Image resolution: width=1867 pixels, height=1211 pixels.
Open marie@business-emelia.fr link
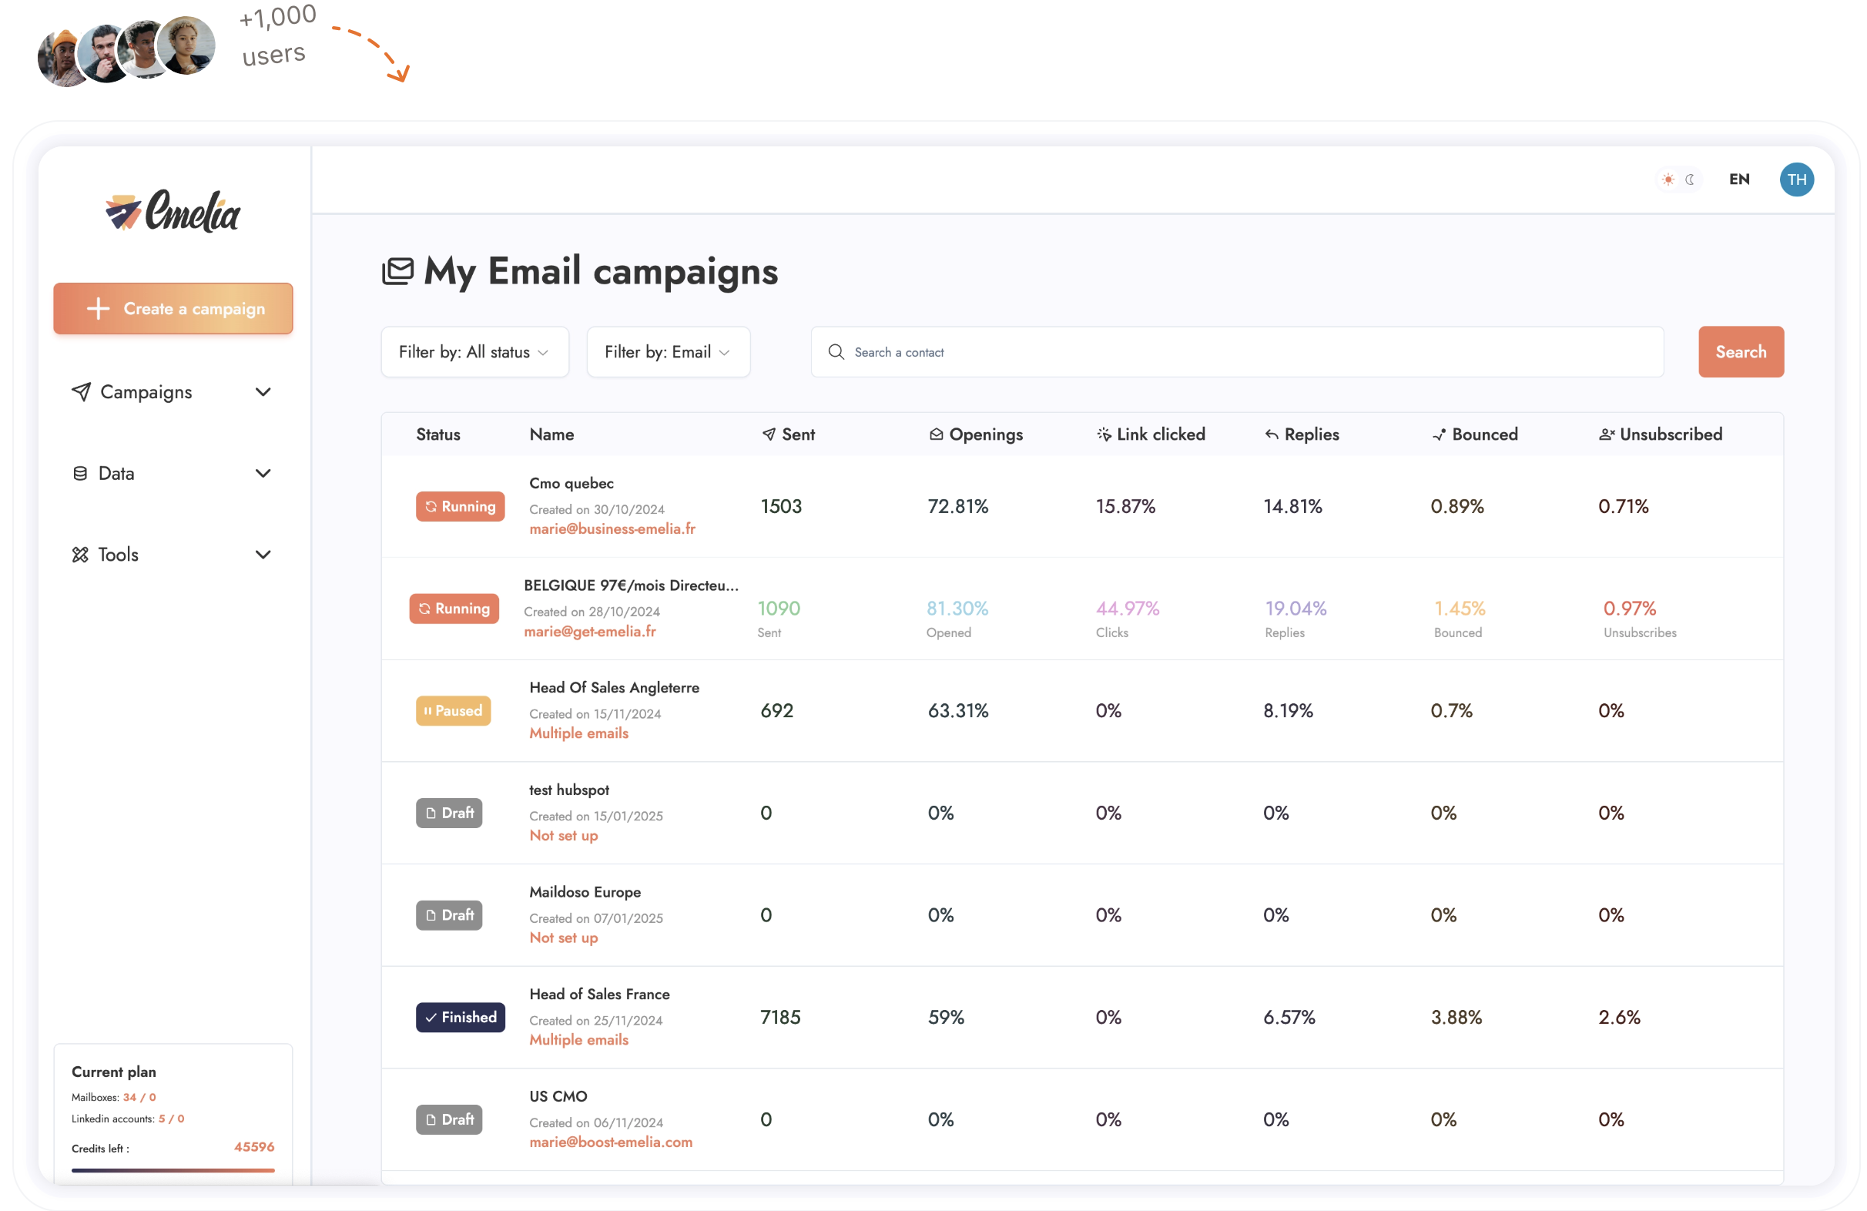point(612,529)
